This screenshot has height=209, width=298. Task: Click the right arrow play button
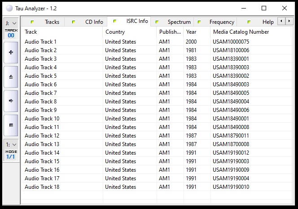click(x=11, y=101)
